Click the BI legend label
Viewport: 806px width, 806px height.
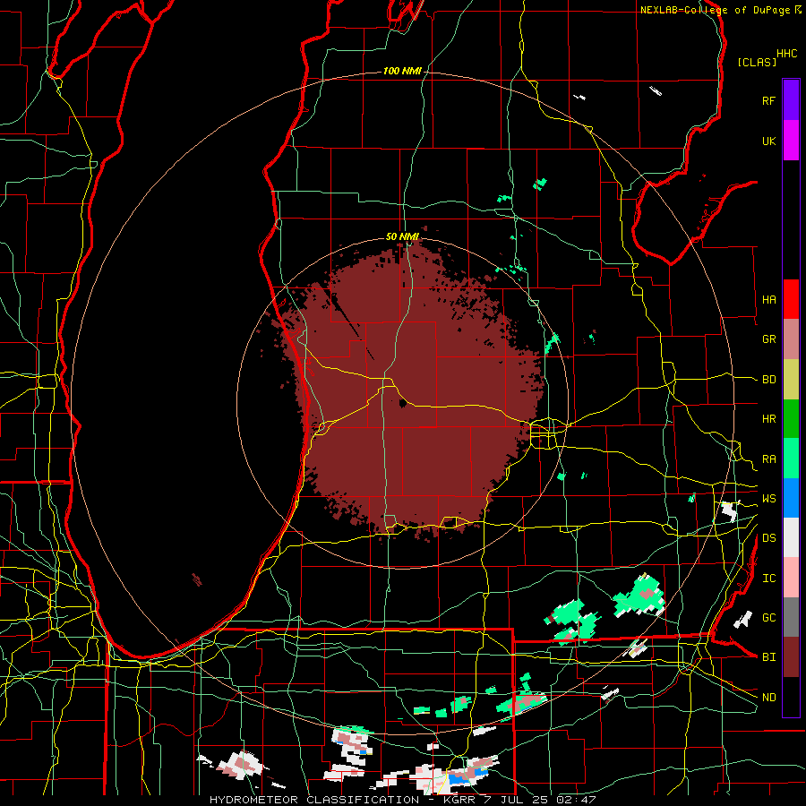point(768,657)
